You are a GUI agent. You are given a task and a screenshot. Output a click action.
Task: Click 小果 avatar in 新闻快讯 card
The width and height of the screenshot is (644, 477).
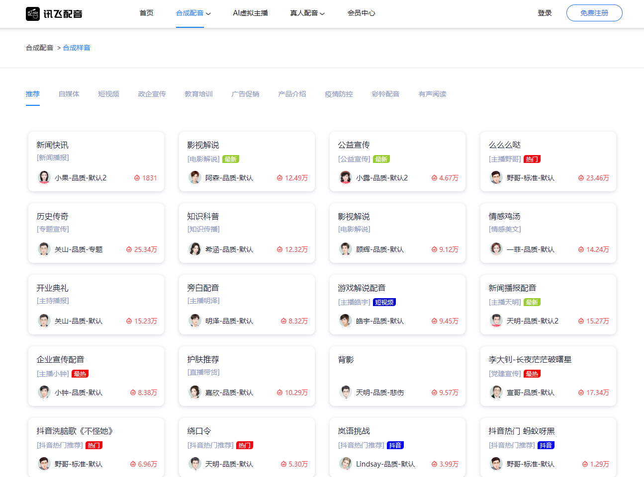pos(44,177)
